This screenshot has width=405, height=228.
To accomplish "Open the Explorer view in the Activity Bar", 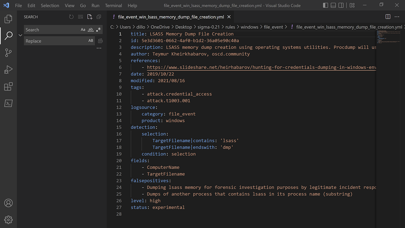I will click(x=8, y=18).
